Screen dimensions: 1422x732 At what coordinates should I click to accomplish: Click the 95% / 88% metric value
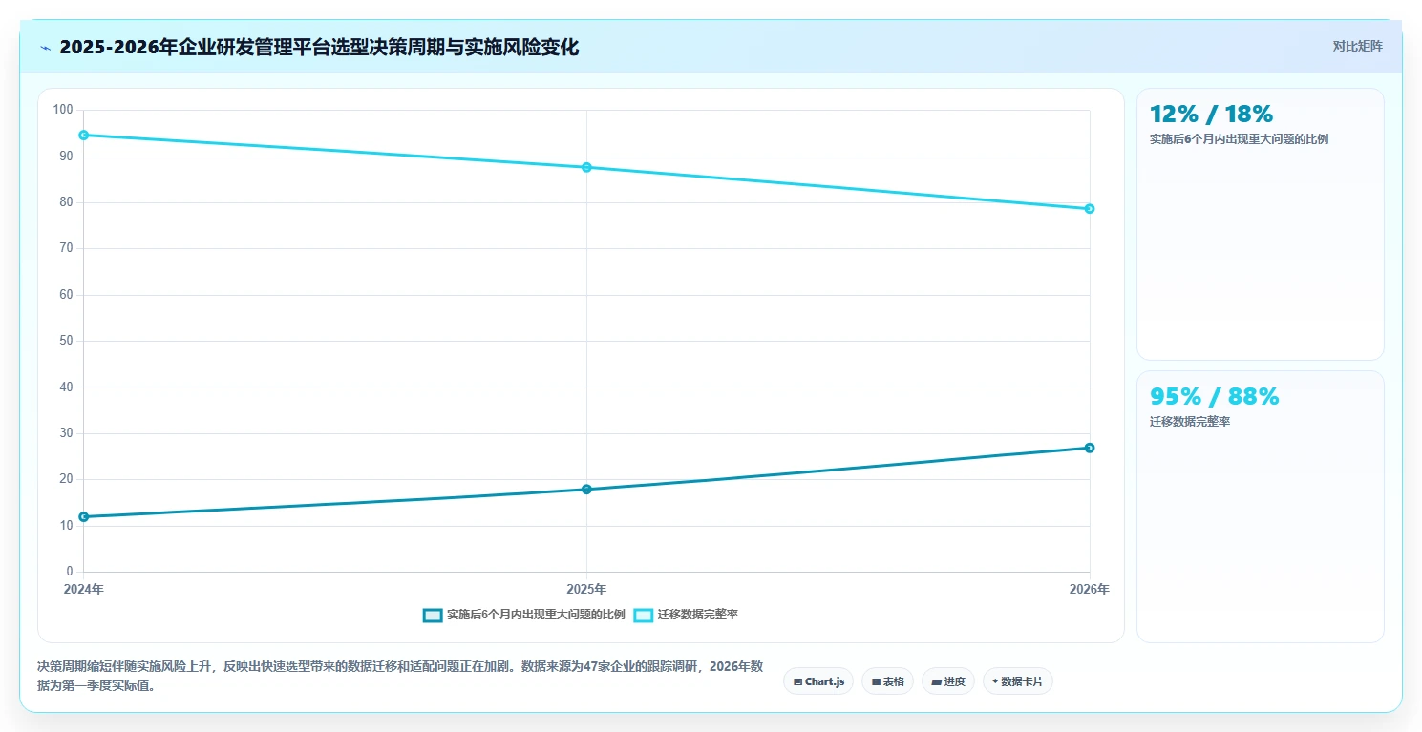click(x=1214, y=397)
